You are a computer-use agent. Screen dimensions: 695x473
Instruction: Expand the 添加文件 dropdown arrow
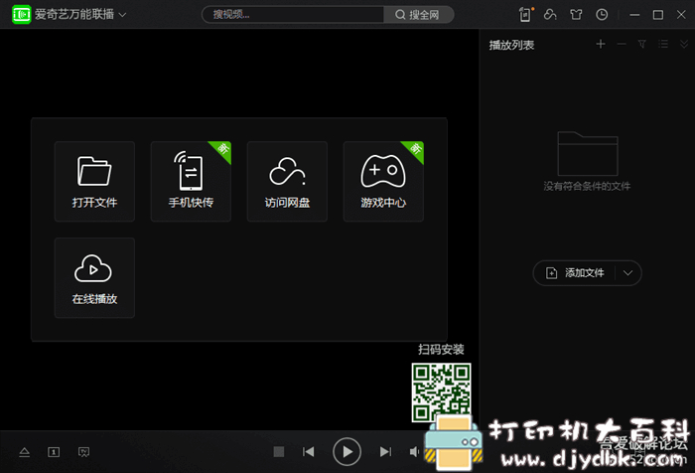[628, 273]
